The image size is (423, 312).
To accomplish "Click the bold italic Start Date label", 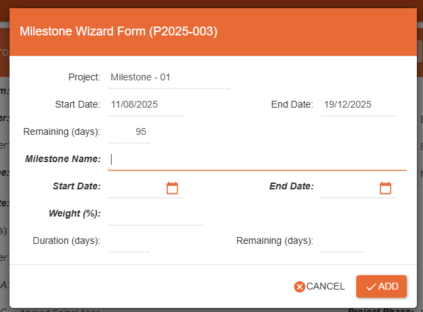I will [77, 187].
